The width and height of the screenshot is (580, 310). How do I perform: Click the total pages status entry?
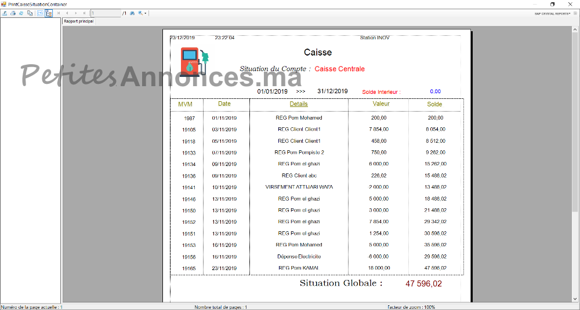coord(221,307)
